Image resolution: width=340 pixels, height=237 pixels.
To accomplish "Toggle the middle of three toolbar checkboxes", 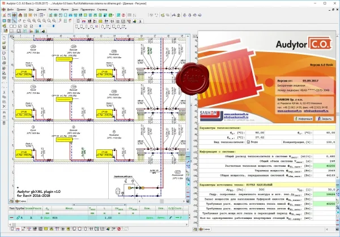I will (25, 26).
